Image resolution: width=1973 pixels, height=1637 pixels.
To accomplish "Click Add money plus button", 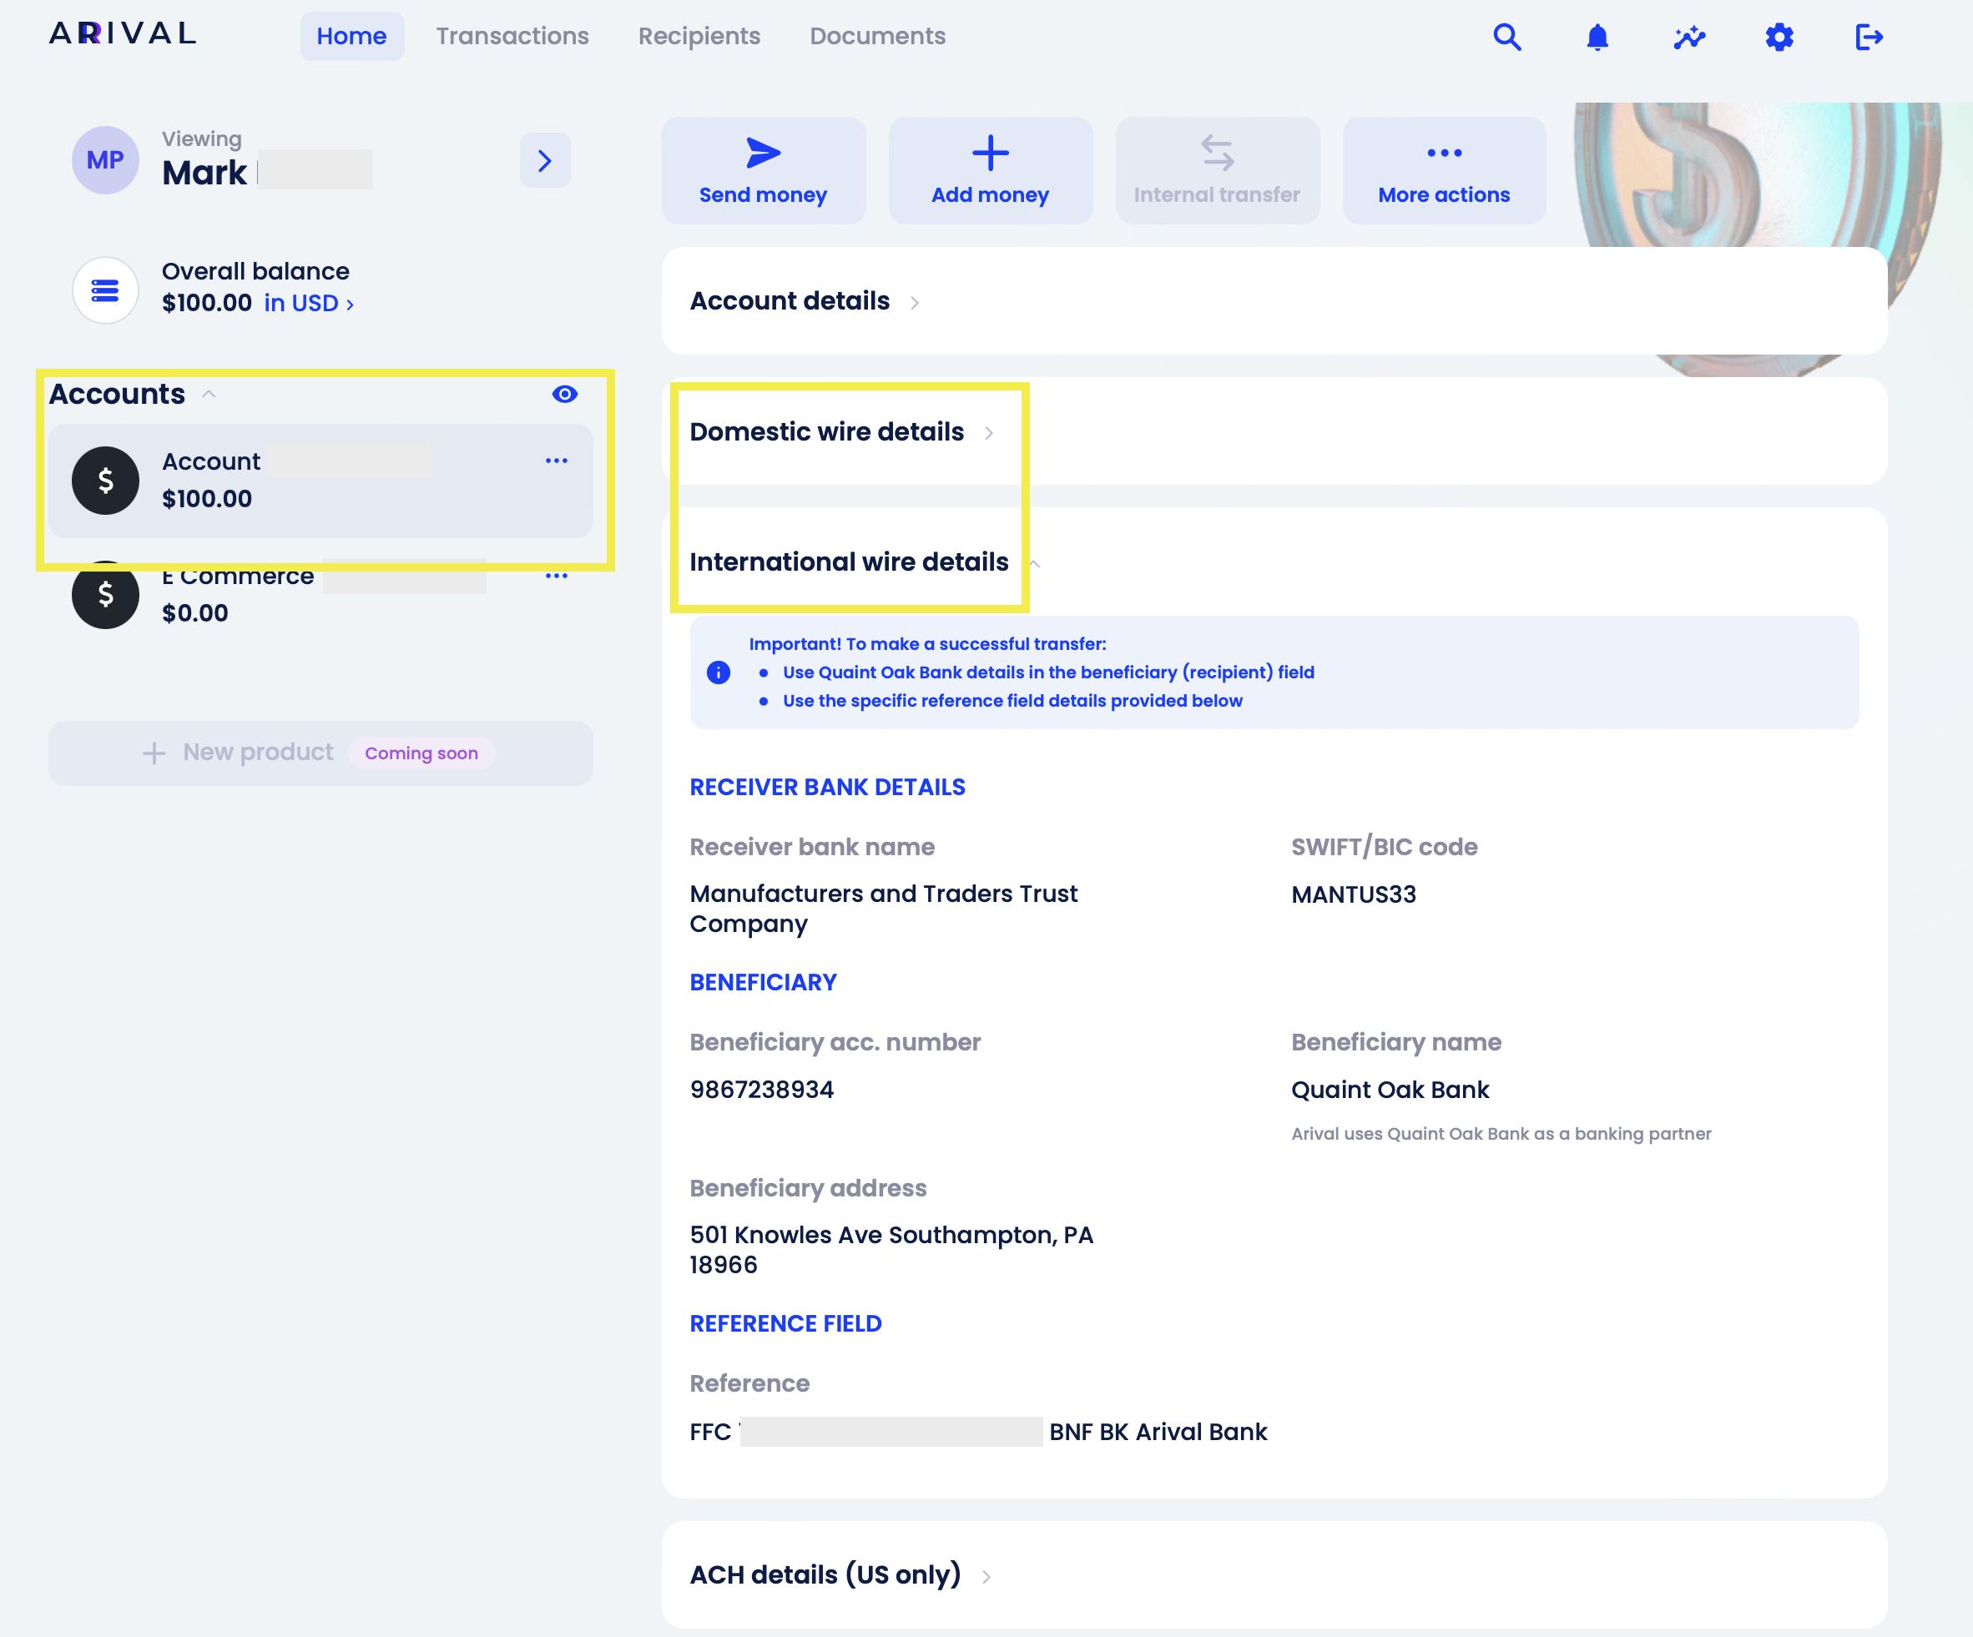I will (x=991, y=170).
